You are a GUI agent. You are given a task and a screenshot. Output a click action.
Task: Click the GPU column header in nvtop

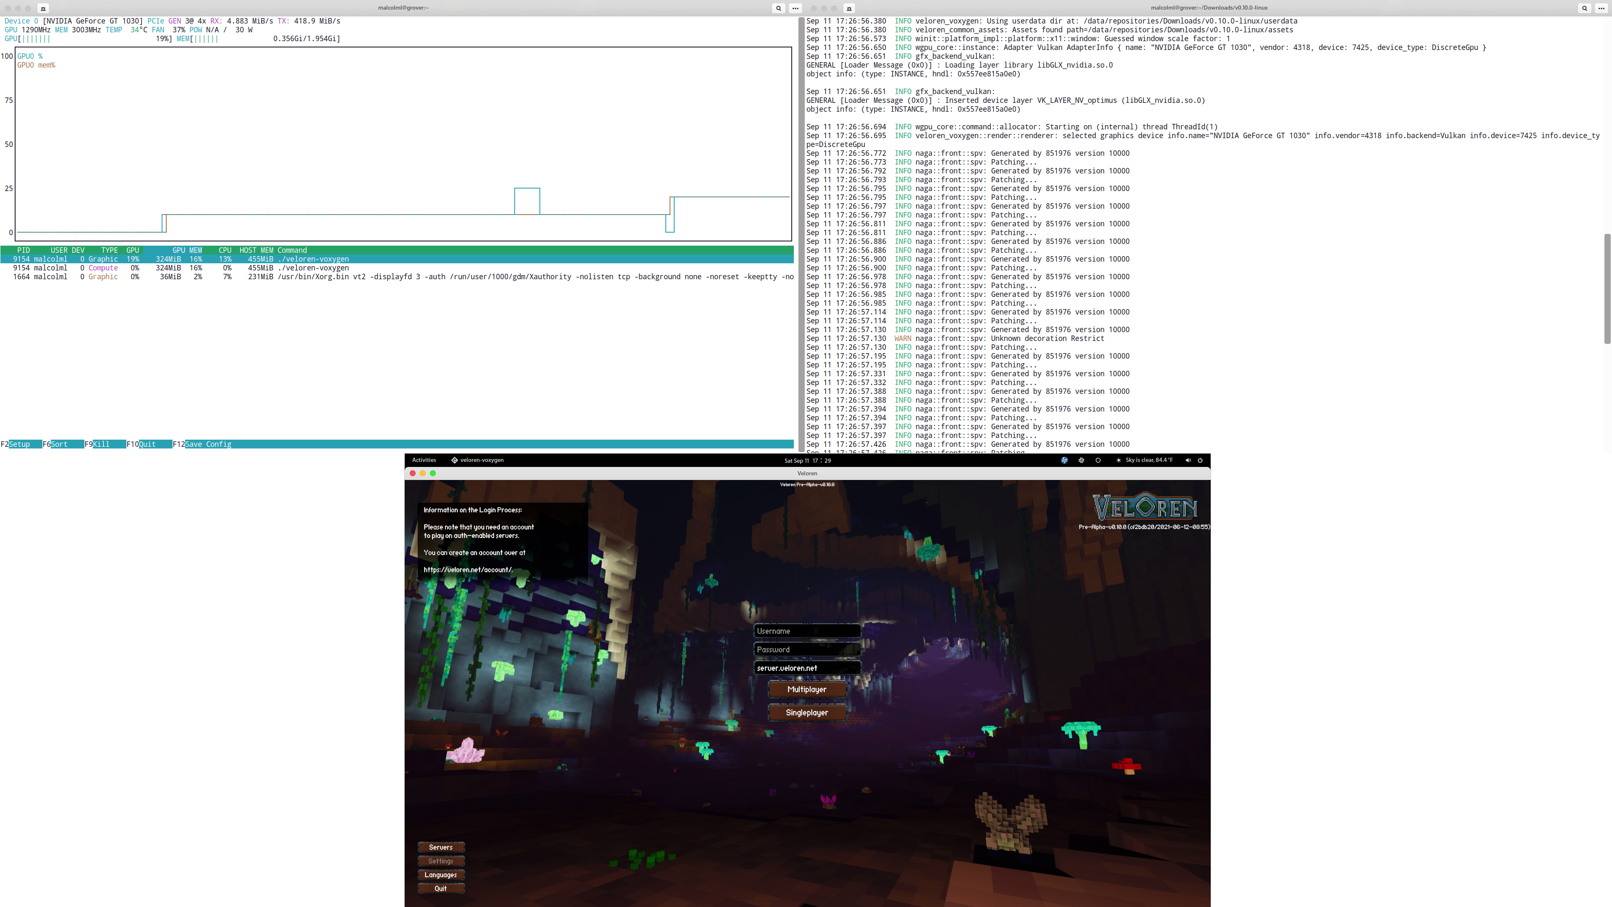133,250
